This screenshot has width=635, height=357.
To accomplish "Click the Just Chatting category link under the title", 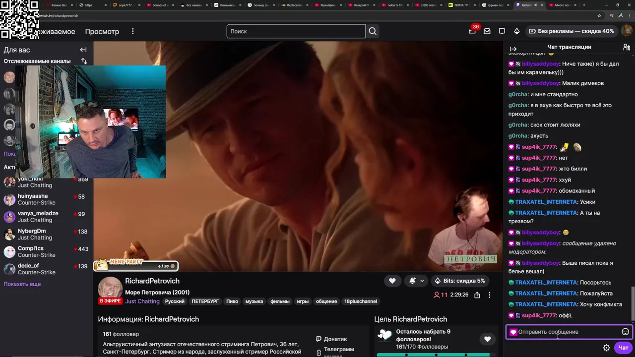I will [142, 301].
